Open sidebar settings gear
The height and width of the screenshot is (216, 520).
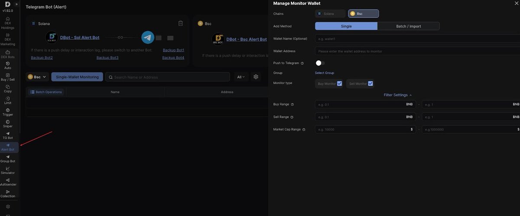pos(8,206)
